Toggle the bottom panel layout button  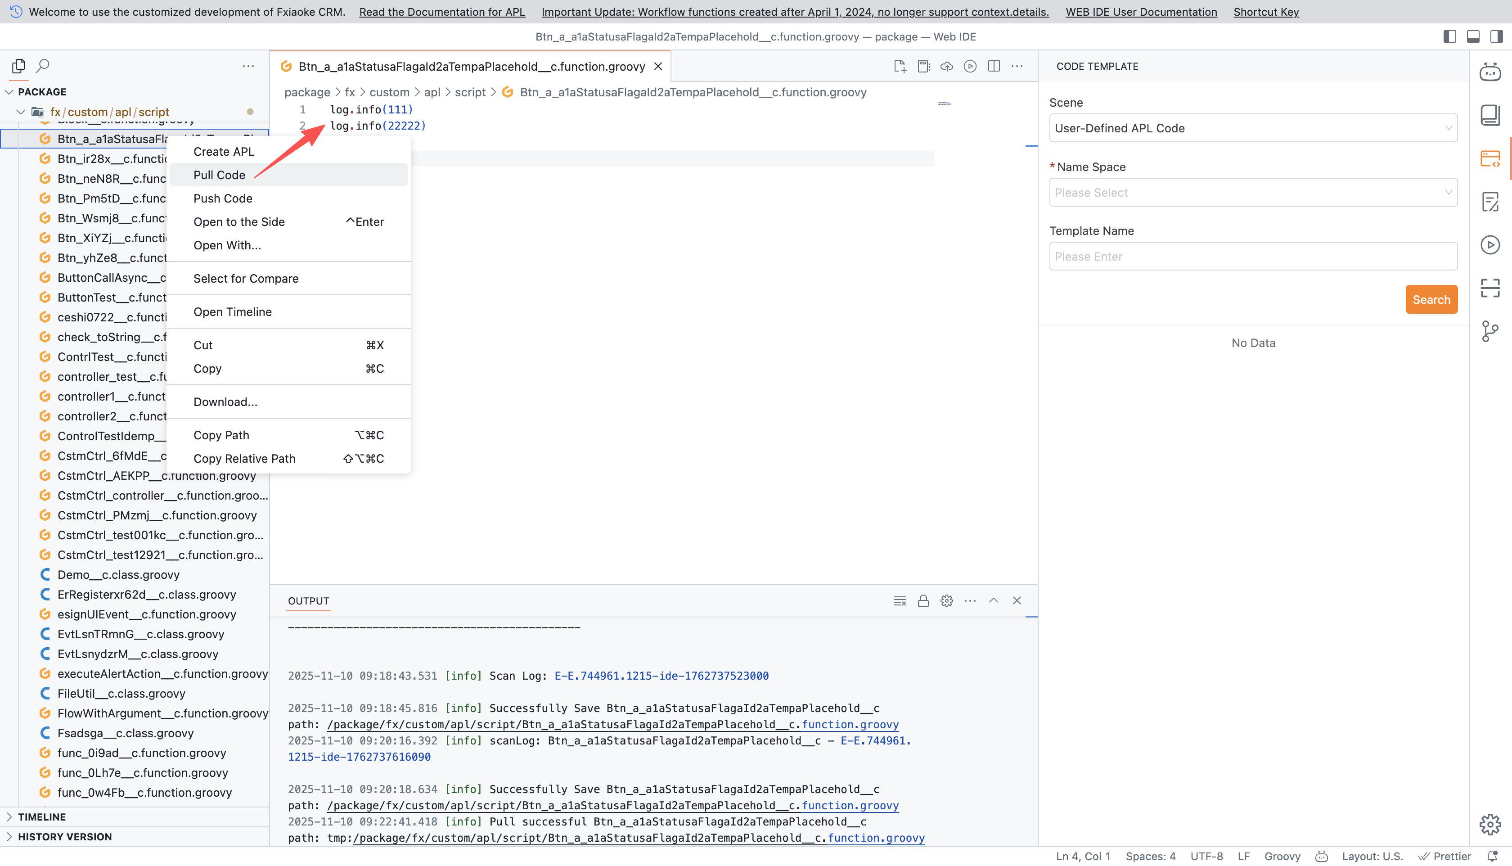coord(1473,36)
